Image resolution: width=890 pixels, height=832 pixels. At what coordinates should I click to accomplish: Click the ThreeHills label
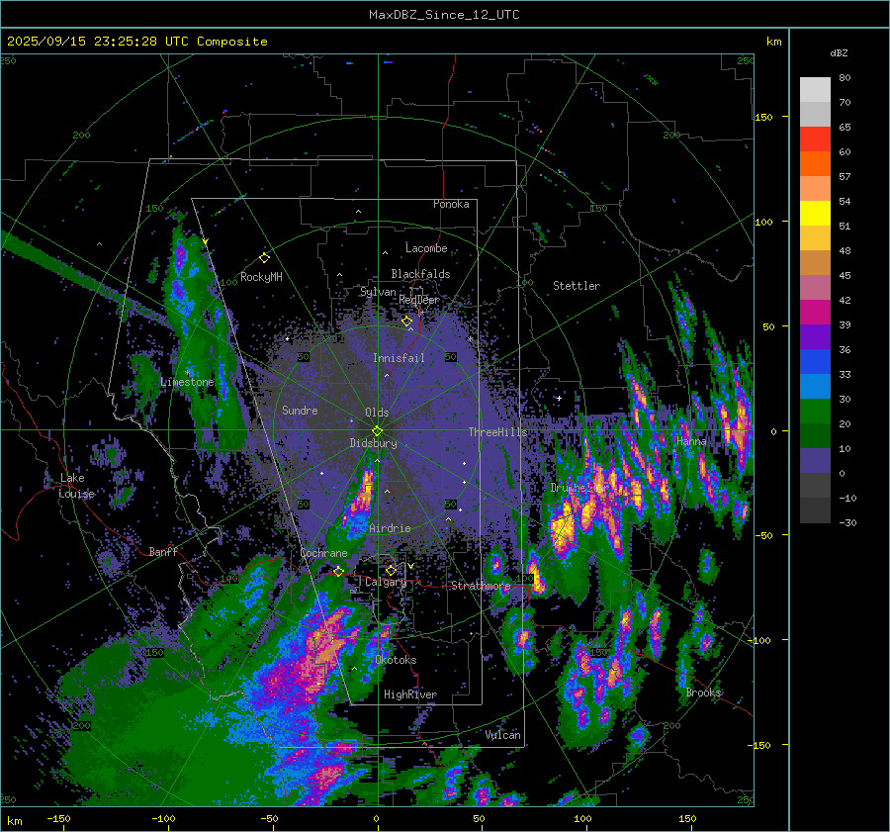coord(497,432)
